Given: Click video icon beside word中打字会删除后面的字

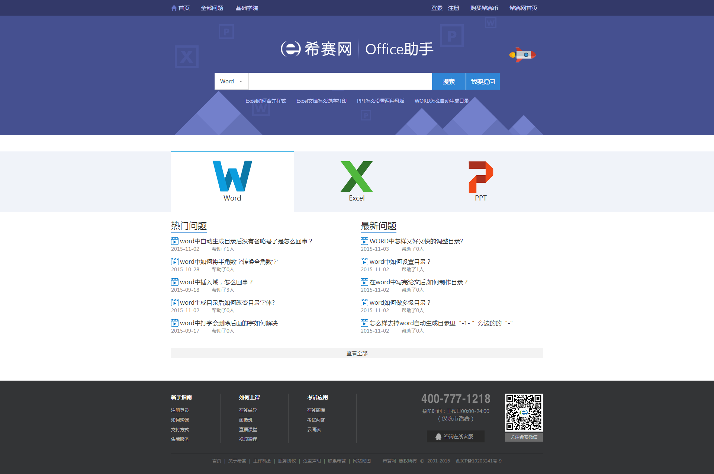Looking at the screenshot, I should pyautogui.click(x=175, y=323).
